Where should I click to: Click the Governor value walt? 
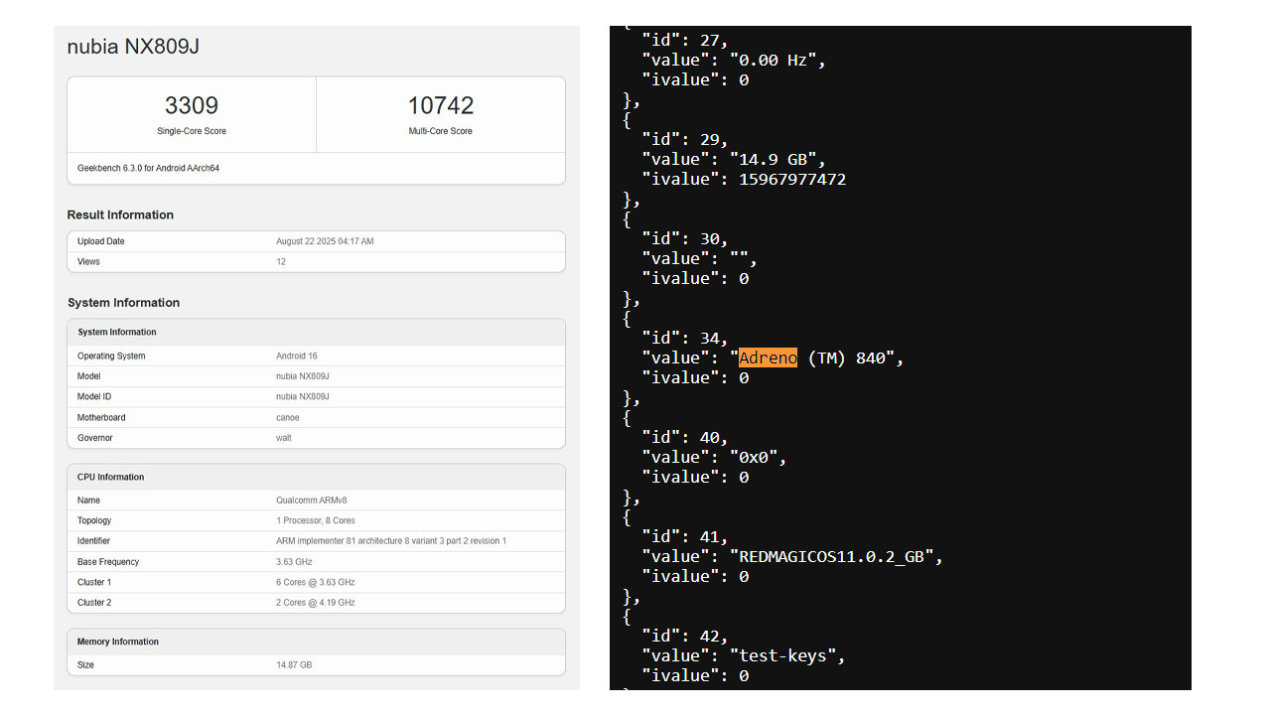(284, 438)
